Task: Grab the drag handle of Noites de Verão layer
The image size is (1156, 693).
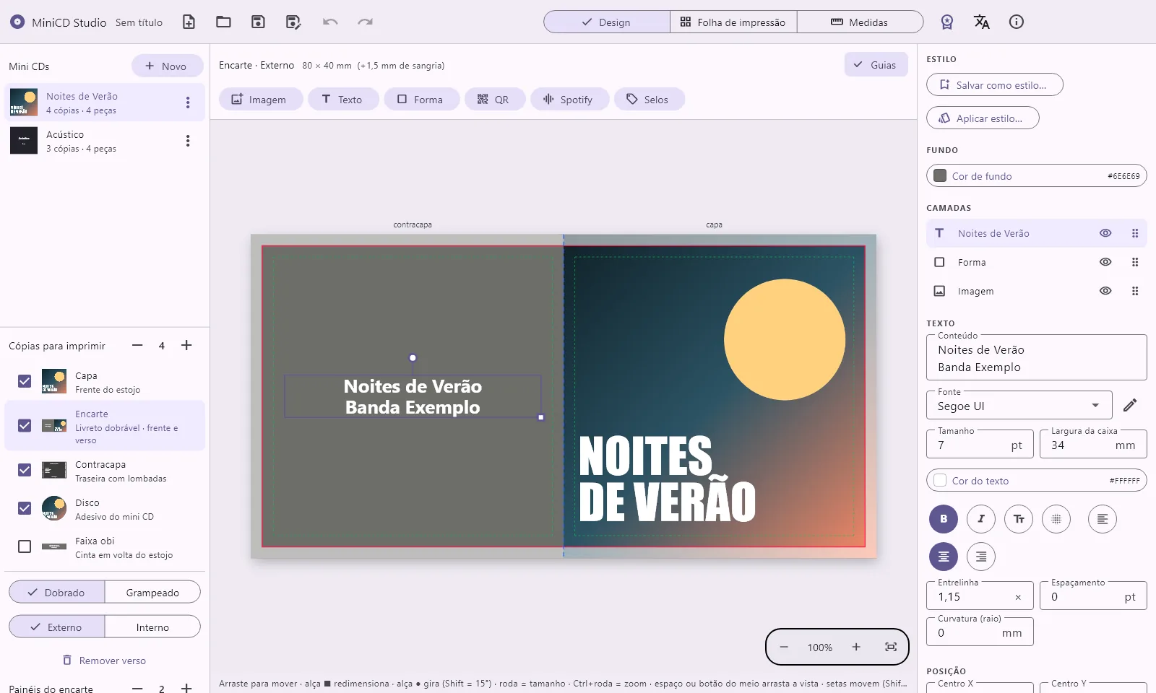Action: pyautogui.click(x=1135, y=233)
